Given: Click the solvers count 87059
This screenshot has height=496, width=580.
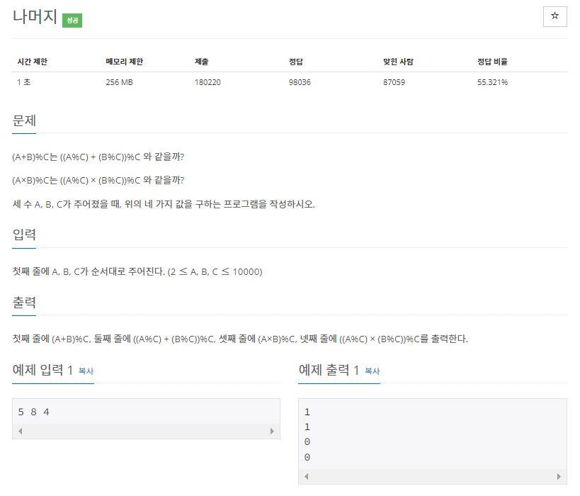Looking at the screenshot, I should click(x=394, y=82).
